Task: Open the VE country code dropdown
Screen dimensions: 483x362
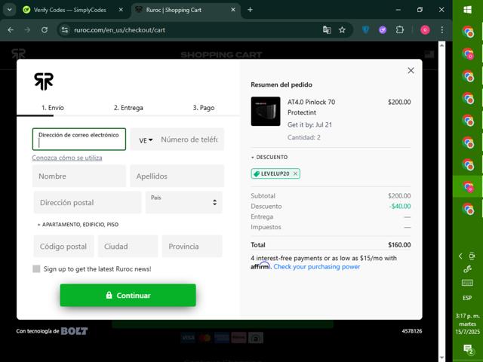Action: (x=146, y=140)
